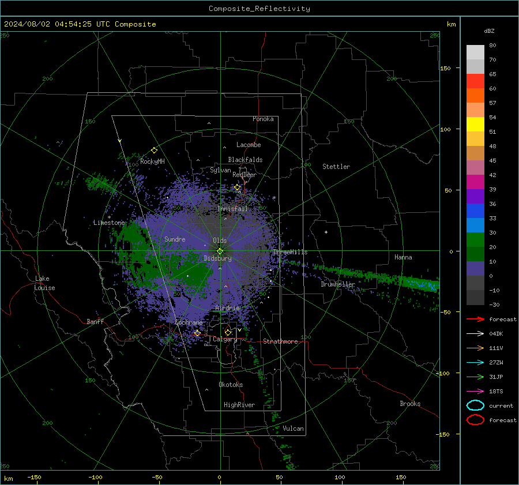
Task: Select the white plus marker west of Hanna
Action: coord(326,232)
